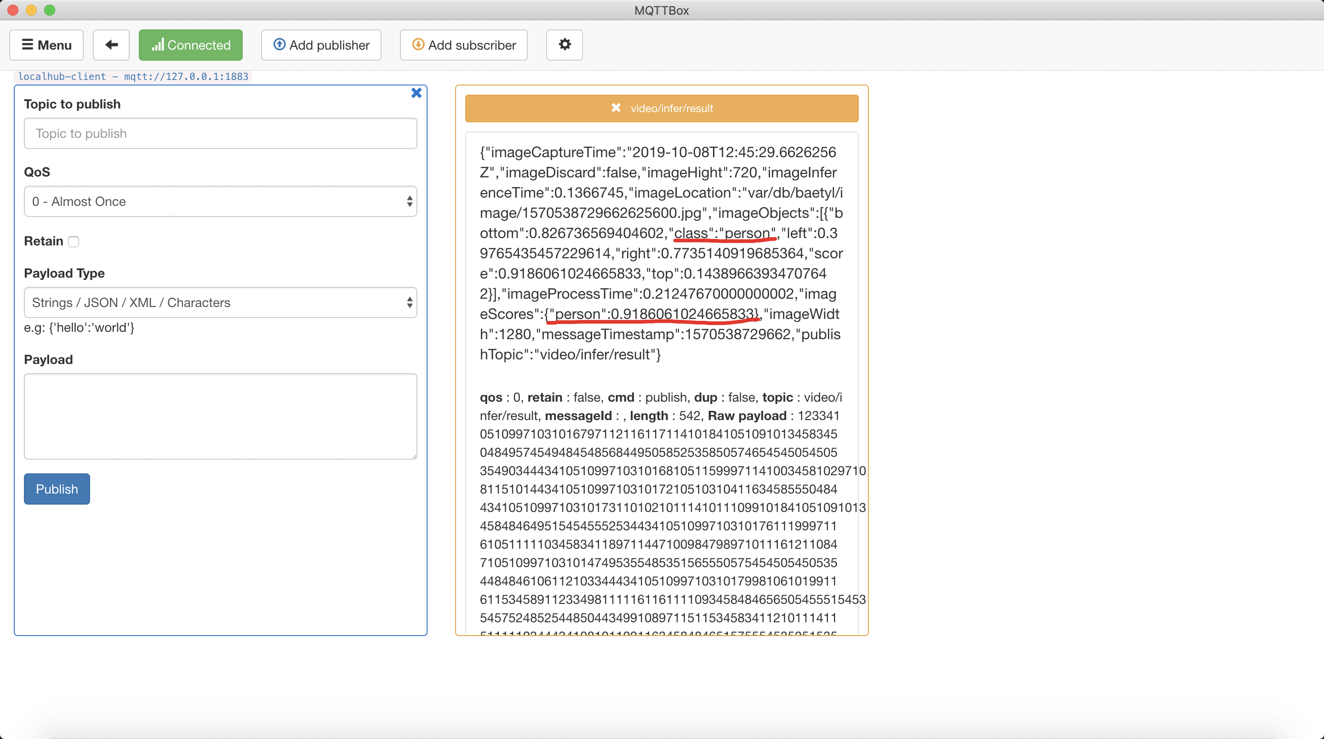Click the upload icon beside Add publisher
This screenshot has height=739, width=1324.
(x=279, y=45)
